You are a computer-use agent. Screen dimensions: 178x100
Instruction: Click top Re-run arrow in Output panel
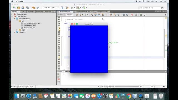tap(58, 74)
